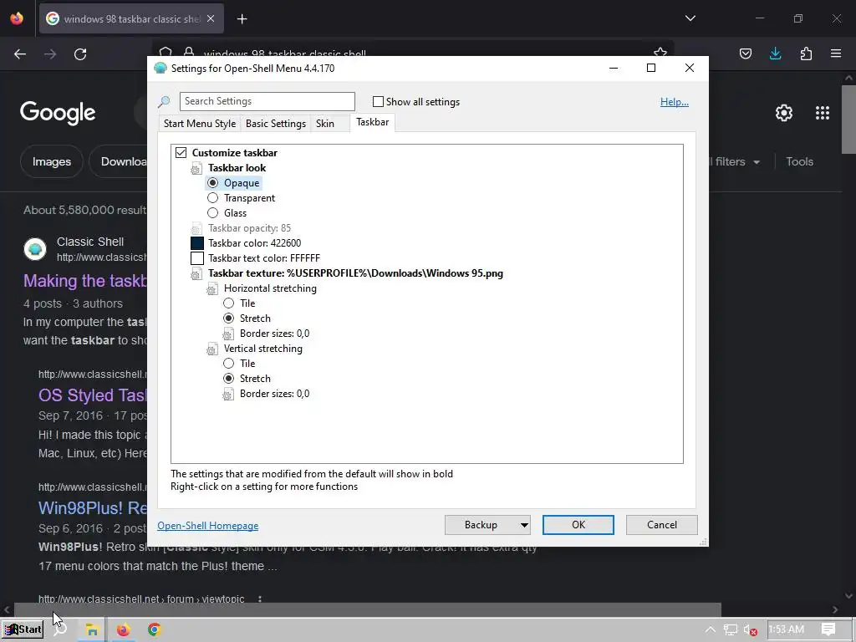Click icon beside vertical Border sizes

(228, 395)
